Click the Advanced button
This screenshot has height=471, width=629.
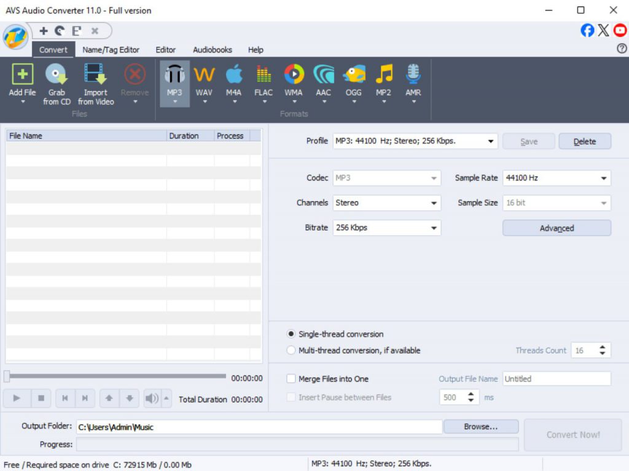click(x=557, y=228)
